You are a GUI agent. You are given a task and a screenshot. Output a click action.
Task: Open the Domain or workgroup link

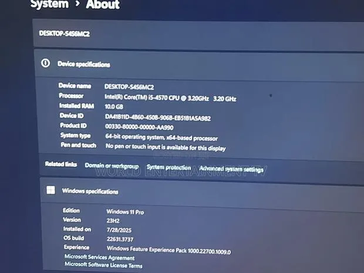pos(112,166)
